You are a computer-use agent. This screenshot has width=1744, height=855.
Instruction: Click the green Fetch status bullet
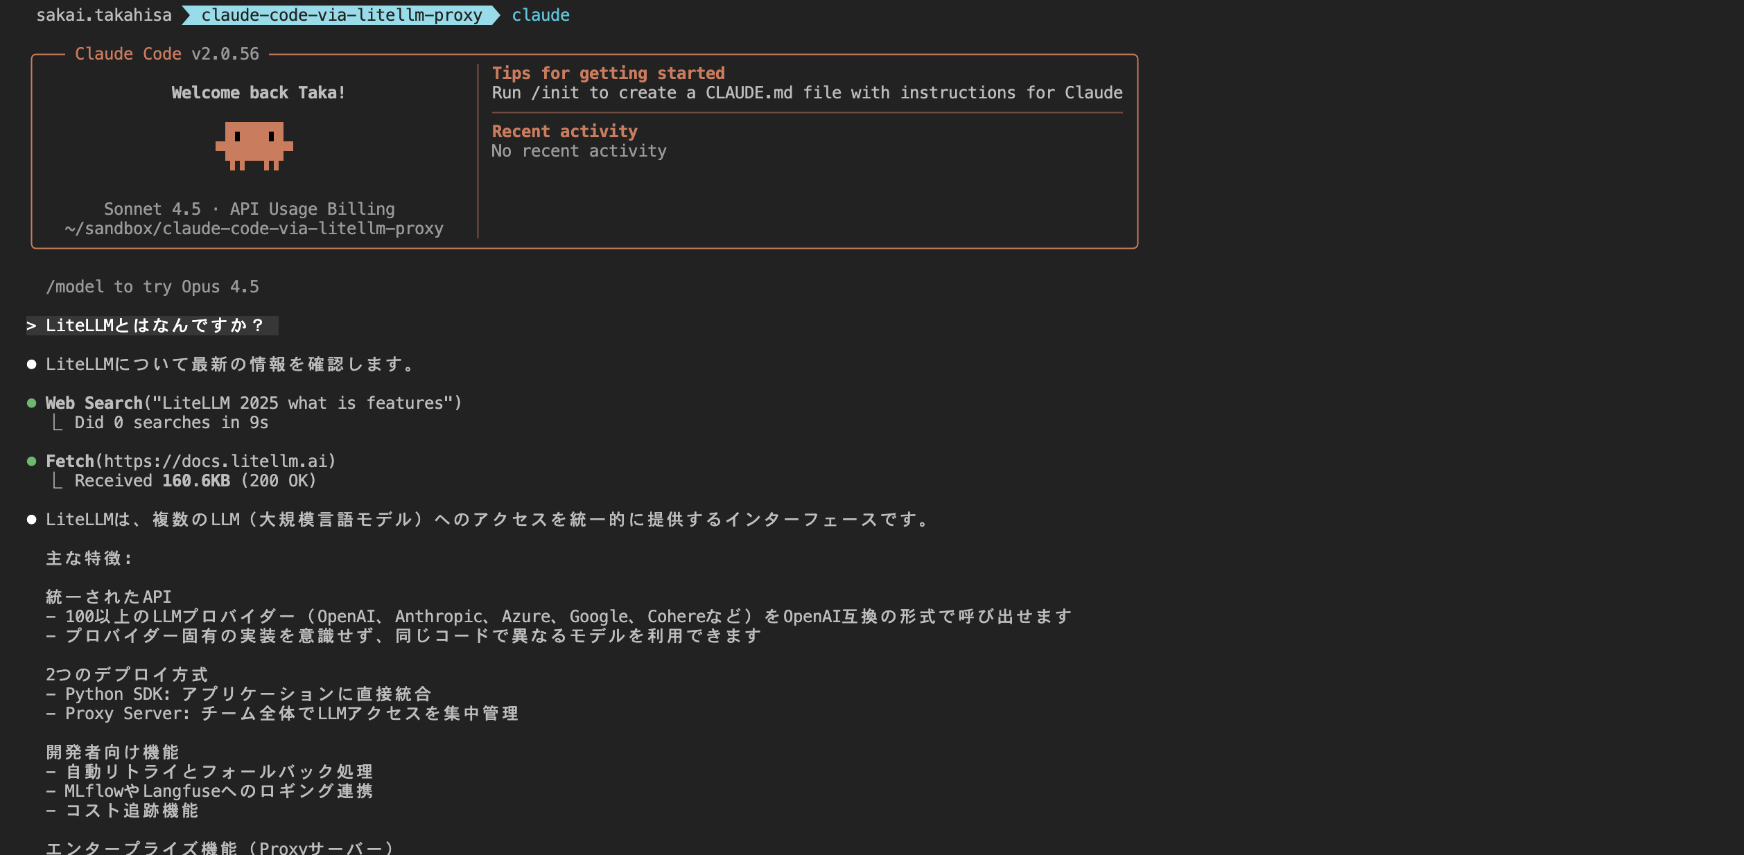(x=30, y=461)
